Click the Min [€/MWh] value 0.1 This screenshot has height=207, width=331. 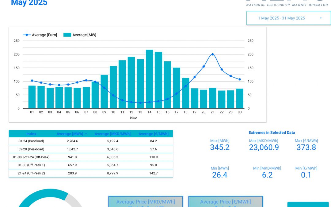click(306, 175)
